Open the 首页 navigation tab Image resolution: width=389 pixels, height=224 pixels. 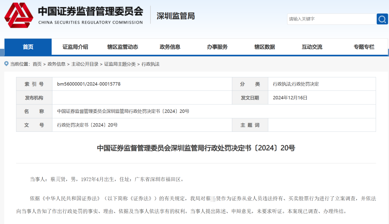pyautogui.click(x=28, y=47)
